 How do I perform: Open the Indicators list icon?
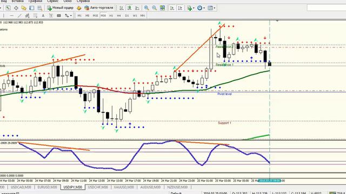click(x=189, y=8)
